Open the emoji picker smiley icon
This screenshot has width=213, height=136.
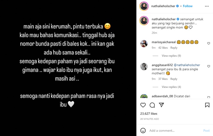(x=143, y=131)
